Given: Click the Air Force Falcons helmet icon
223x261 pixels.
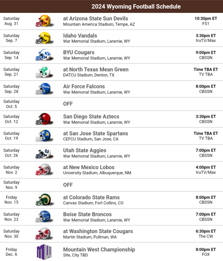Looking at the screenshot, I should 43,89.
